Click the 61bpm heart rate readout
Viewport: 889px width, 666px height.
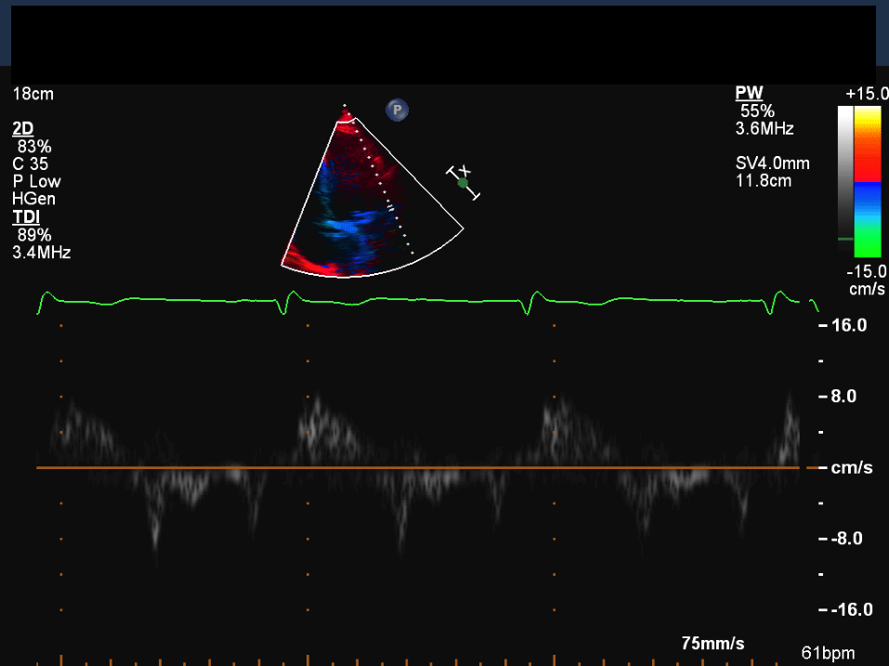[x=827, y=653]
